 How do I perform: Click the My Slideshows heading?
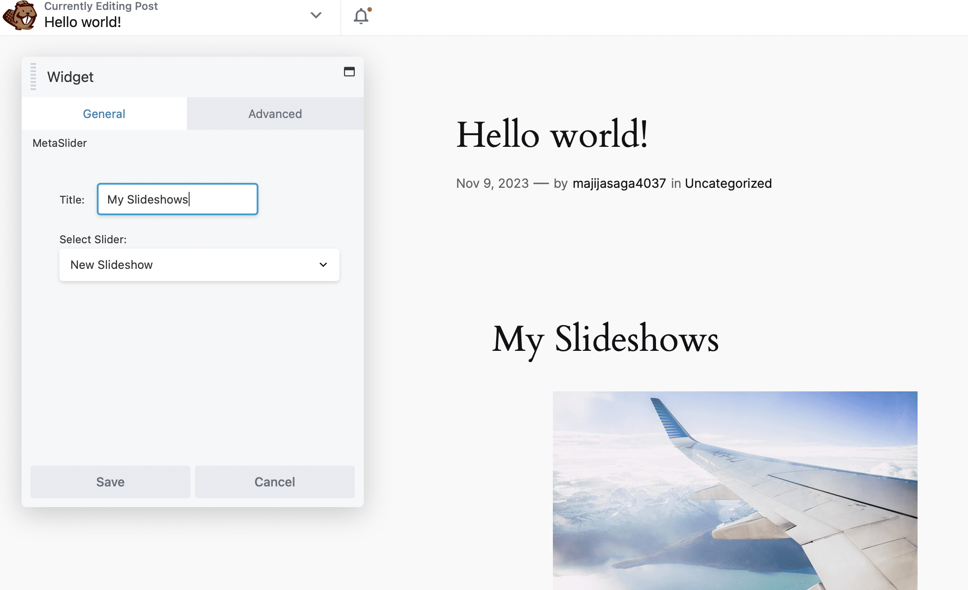click(x=605, y=339)
